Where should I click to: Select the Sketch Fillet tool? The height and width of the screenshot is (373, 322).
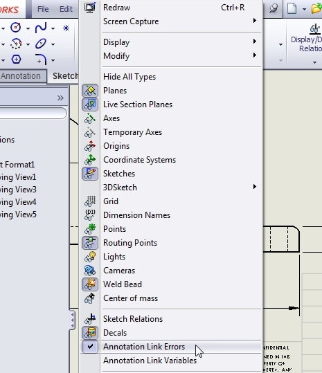coord(41,60)
